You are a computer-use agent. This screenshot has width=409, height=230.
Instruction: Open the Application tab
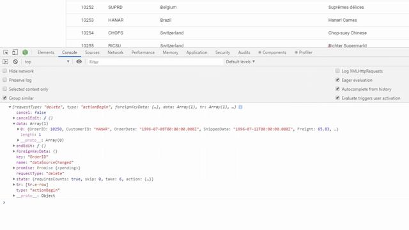point(197,52)
